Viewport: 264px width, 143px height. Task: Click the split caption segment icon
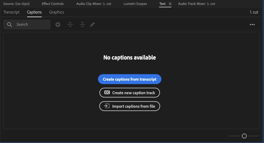pyautogui.click(x=70, y=25)
